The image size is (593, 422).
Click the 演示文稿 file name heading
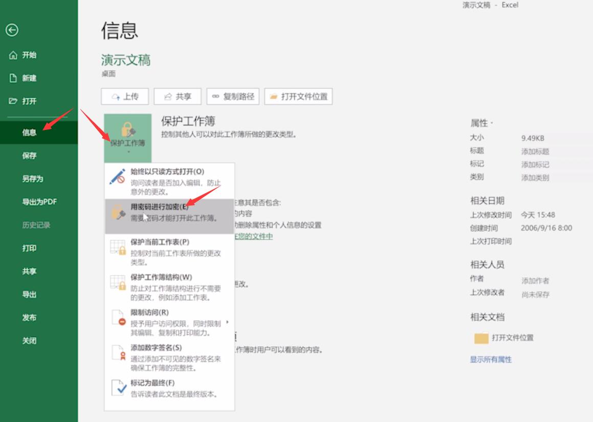(x=125, y=60)
